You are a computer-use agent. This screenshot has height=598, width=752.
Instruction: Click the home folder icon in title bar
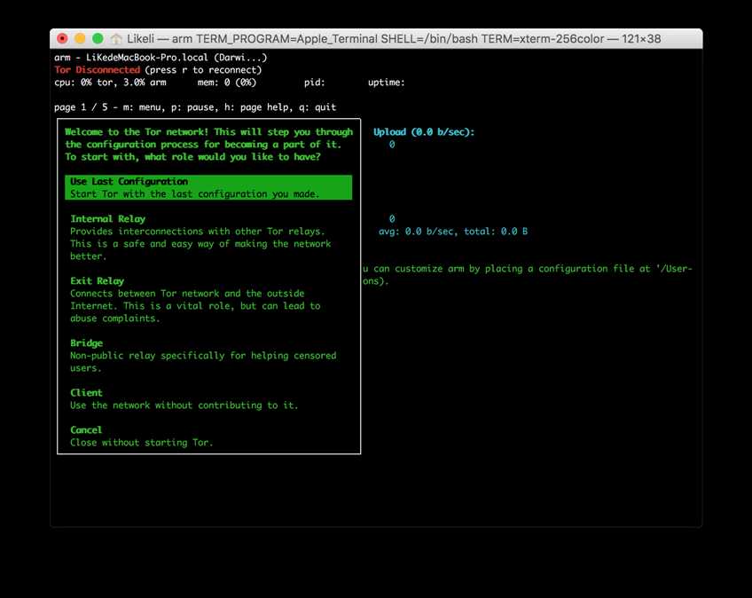pos(116,38)
